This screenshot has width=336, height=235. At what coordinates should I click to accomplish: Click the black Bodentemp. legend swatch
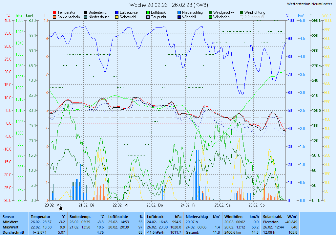86,13
